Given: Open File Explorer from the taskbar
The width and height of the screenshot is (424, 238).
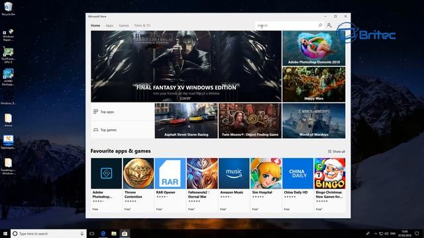Looking at the screenshot, I should pyautogui.click(x=114, y=233).
